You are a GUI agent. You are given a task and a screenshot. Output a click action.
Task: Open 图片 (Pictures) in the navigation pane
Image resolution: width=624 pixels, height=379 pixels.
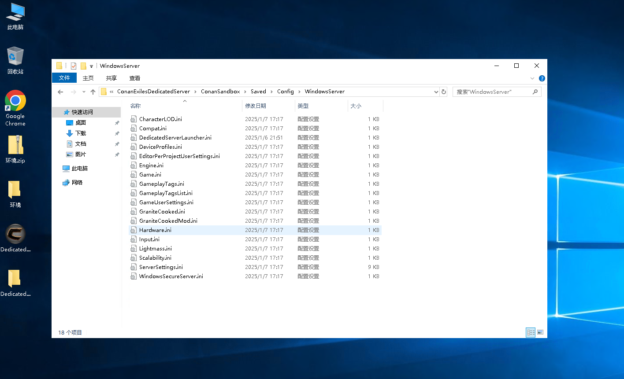81,155
